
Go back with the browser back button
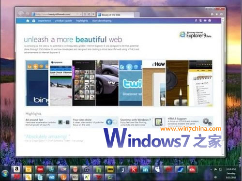pyautogui.click(x=21, y=14)
